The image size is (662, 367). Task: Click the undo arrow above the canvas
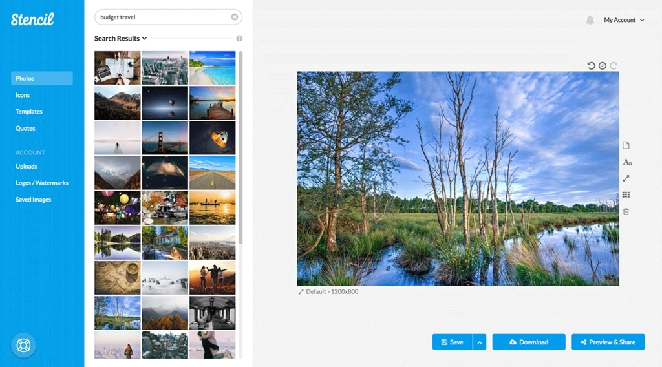[591, 66]
